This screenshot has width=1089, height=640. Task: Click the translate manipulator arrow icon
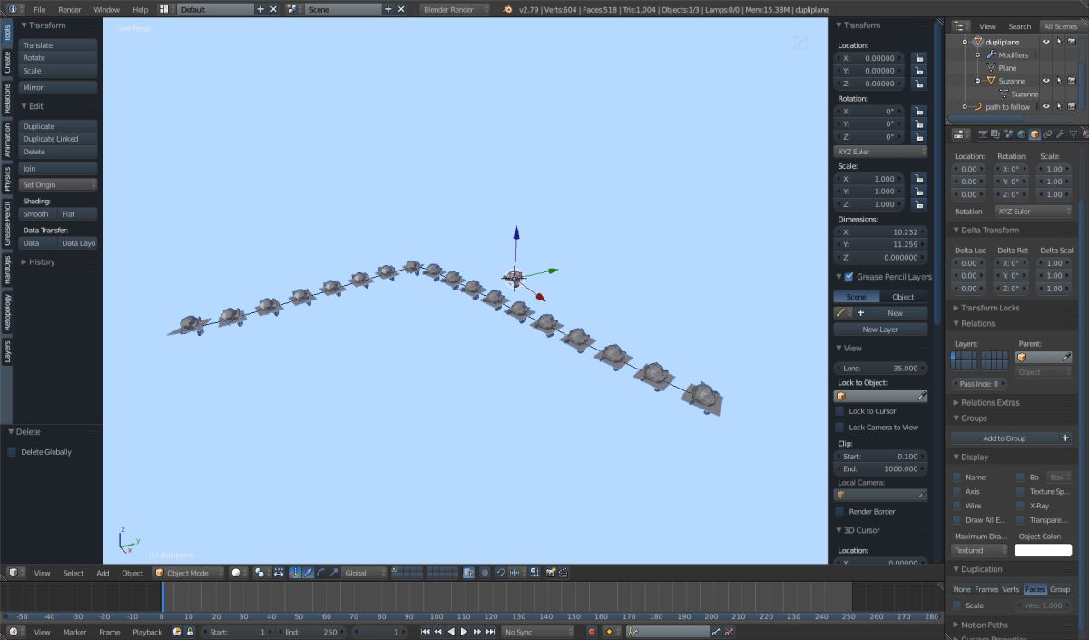tap(308, 573)
